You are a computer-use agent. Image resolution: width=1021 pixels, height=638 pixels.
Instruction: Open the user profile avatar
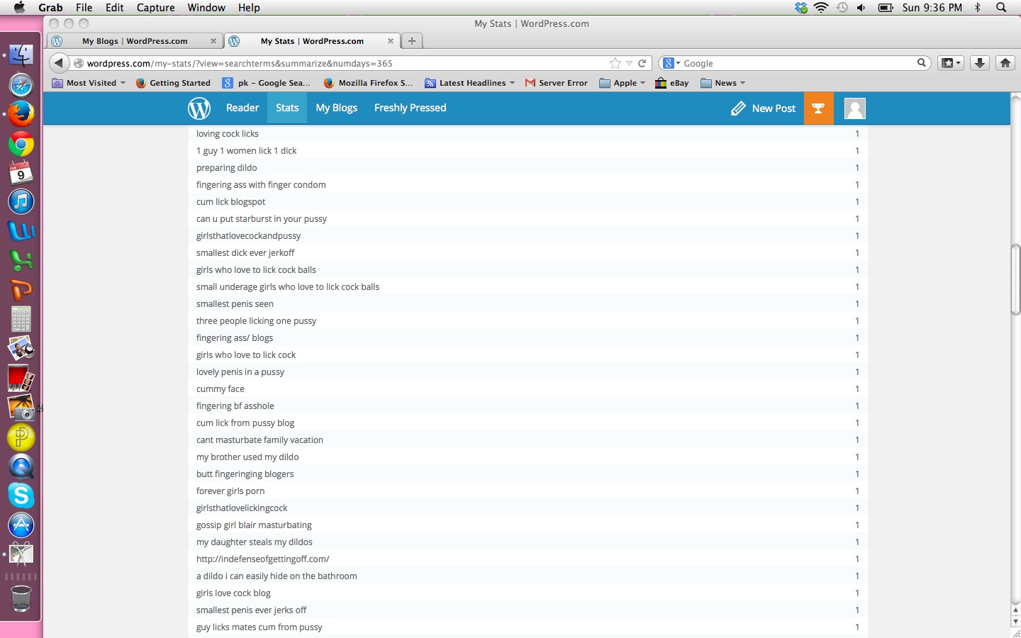pyautogui.click(x=854, y=108)
